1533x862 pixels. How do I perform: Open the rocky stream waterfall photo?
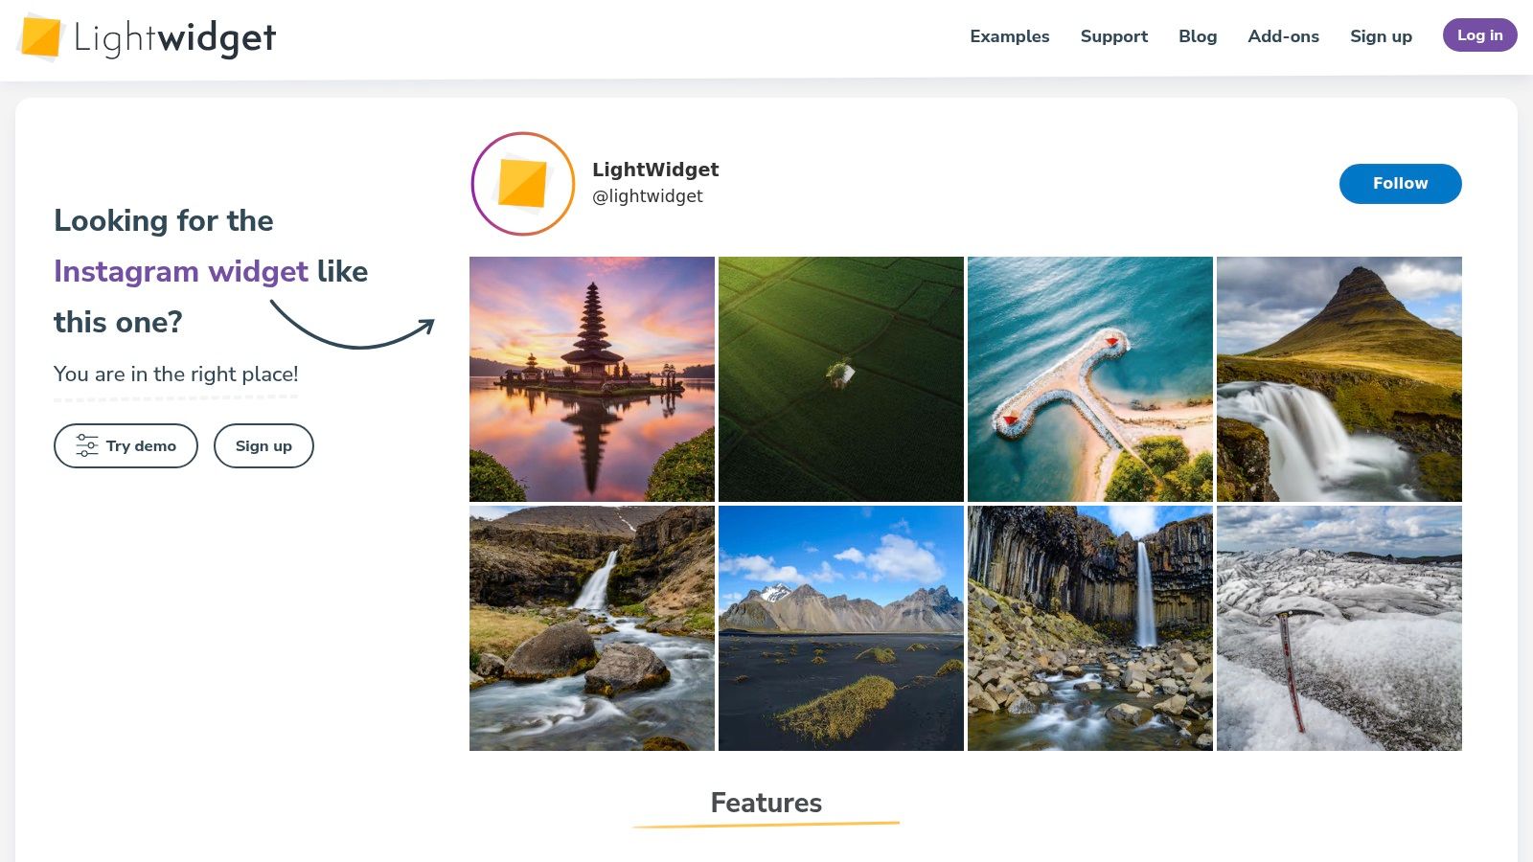point(592,628)
